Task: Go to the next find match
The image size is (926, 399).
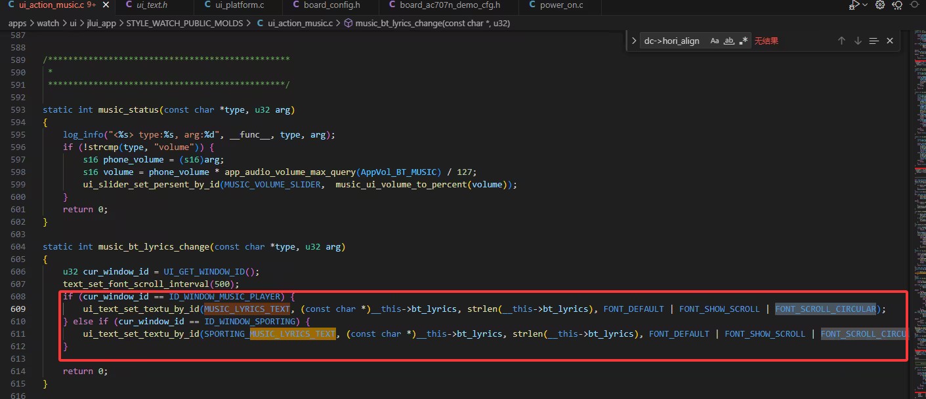Action: pos(858,41)
